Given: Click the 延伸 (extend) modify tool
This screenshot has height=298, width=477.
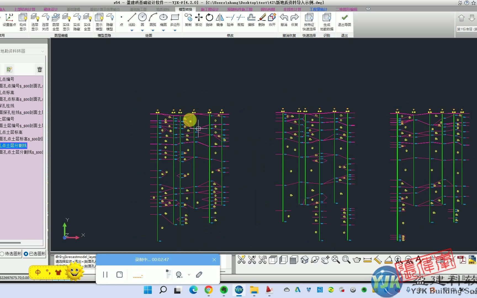Looking at the screenshot, I should (230, 20).
